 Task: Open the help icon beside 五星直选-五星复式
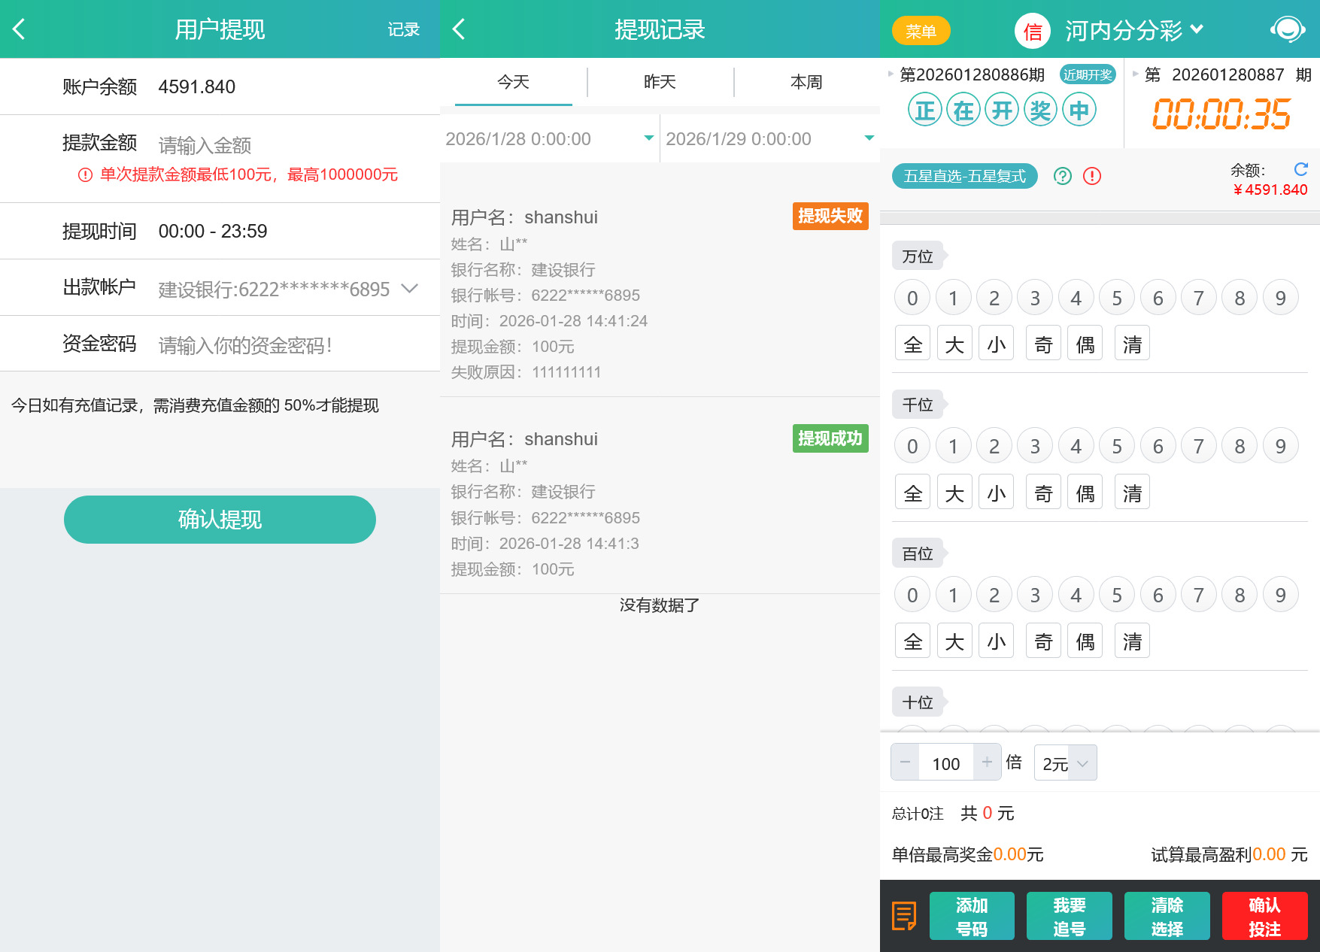(x=1062, y=176)
